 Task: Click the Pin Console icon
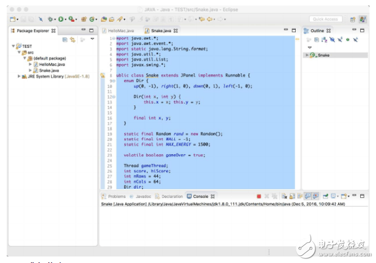point(326,197)
